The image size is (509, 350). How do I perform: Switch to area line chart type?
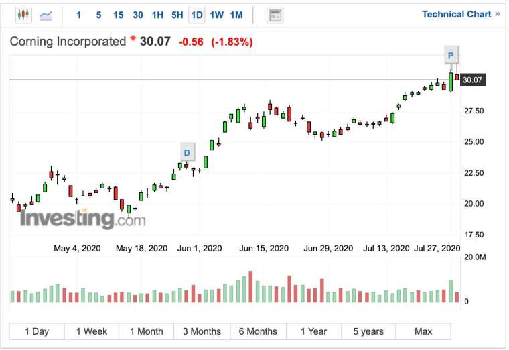pyautogui.click(x=46, y=15)
